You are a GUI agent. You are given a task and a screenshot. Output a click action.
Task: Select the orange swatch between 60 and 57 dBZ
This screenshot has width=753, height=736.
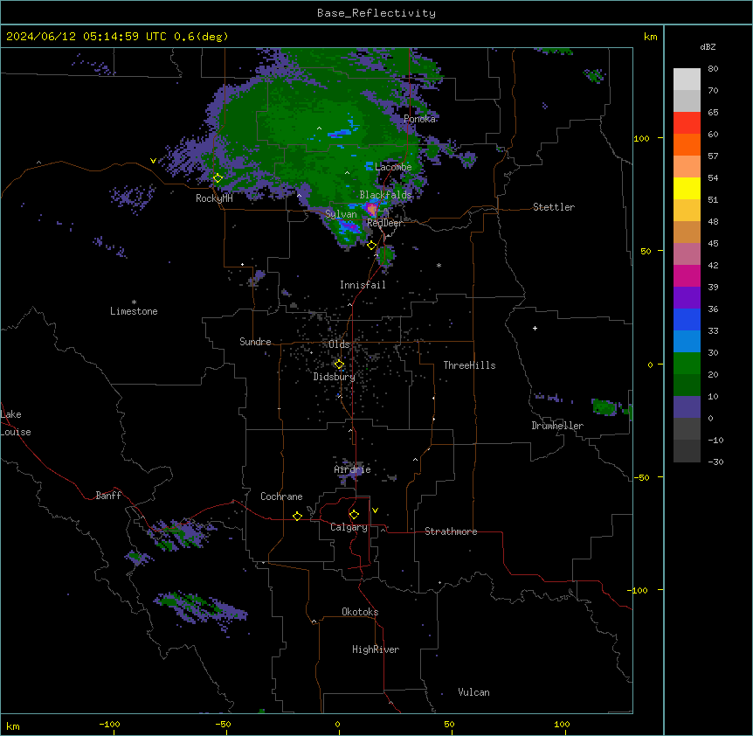pos(687,144)
